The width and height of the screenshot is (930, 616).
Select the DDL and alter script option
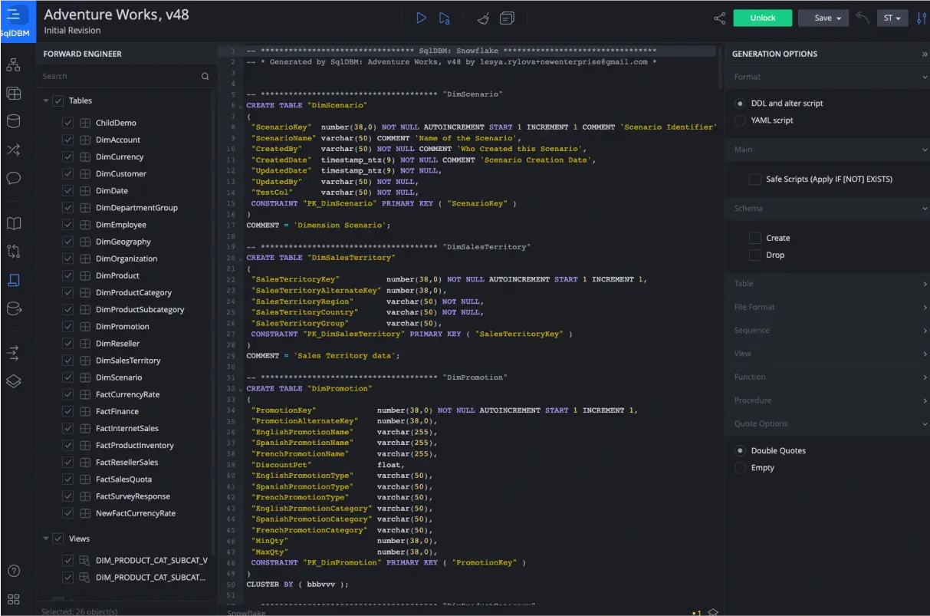click(740, 103)
